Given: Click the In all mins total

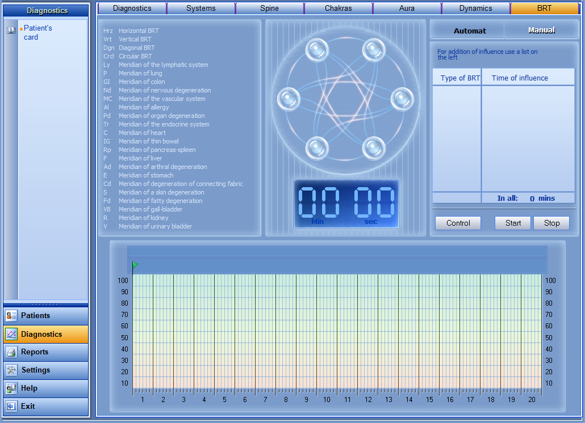Looking at the screenshot, I should [528, 198].
